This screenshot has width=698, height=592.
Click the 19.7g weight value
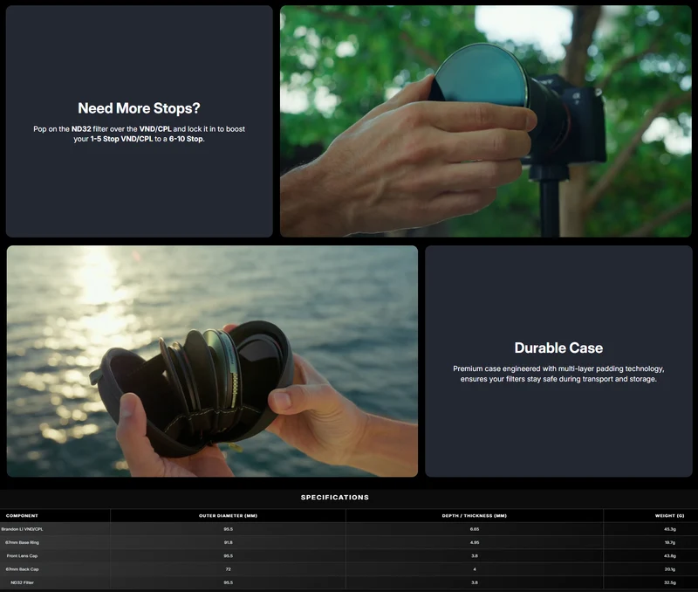point(669,542)
